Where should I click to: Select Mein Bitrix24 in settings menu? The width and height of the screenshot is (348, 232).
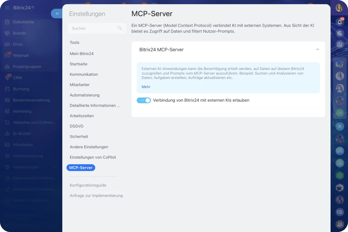(82, 54)
